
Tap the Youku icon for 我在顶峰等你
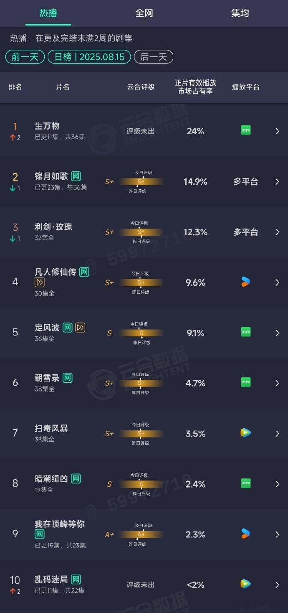tap(246, 534)
